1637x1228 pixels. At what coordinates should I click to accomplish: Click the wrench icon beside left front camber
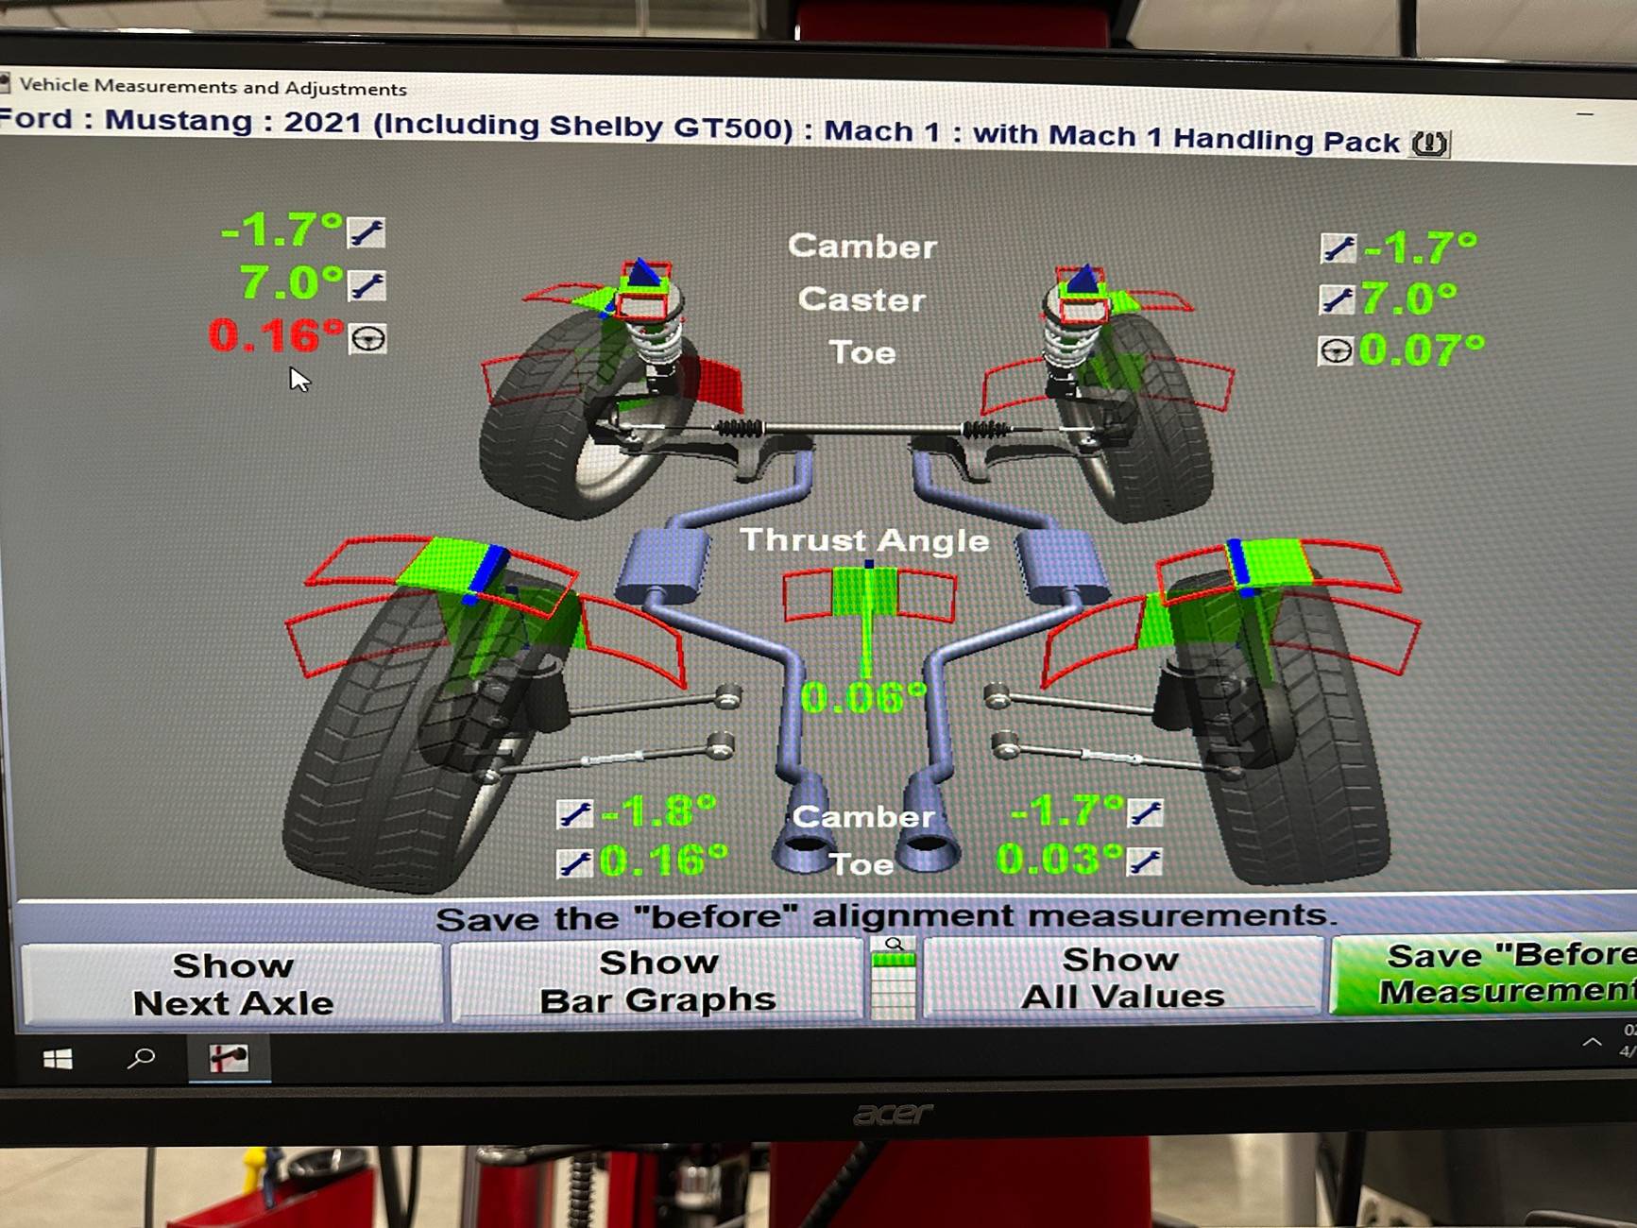pyautogui.click(x=367, y=231)
